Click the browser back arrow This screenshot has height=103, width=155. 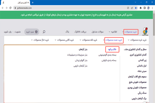(x=3, y=8)
